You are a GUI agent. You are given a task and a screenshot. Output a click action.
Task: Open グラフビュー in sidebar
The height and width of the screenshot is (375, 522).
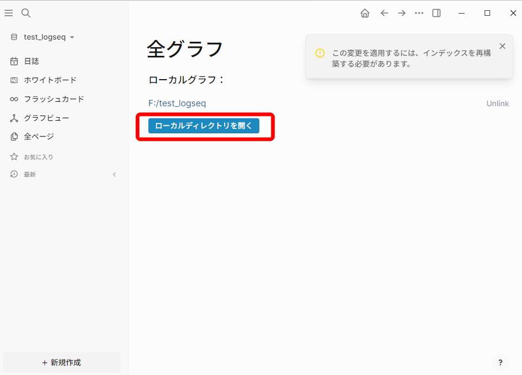pos(46,118)
